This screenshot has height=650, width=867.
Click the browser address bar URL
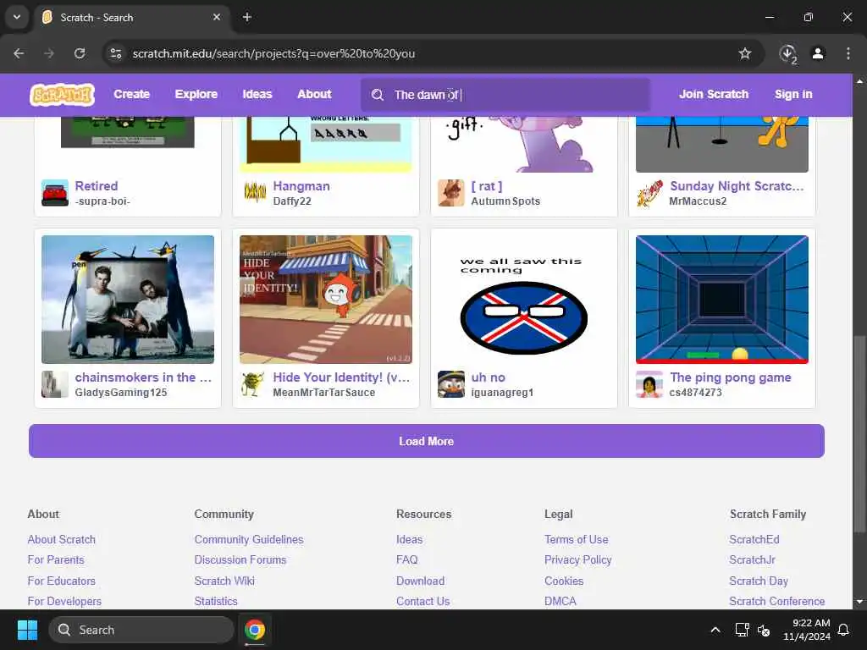273,53
